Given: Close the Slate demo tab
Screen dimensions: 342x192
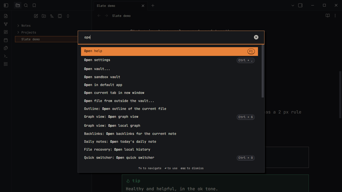Looking at the screenshot, I should (x=143, y=6).
